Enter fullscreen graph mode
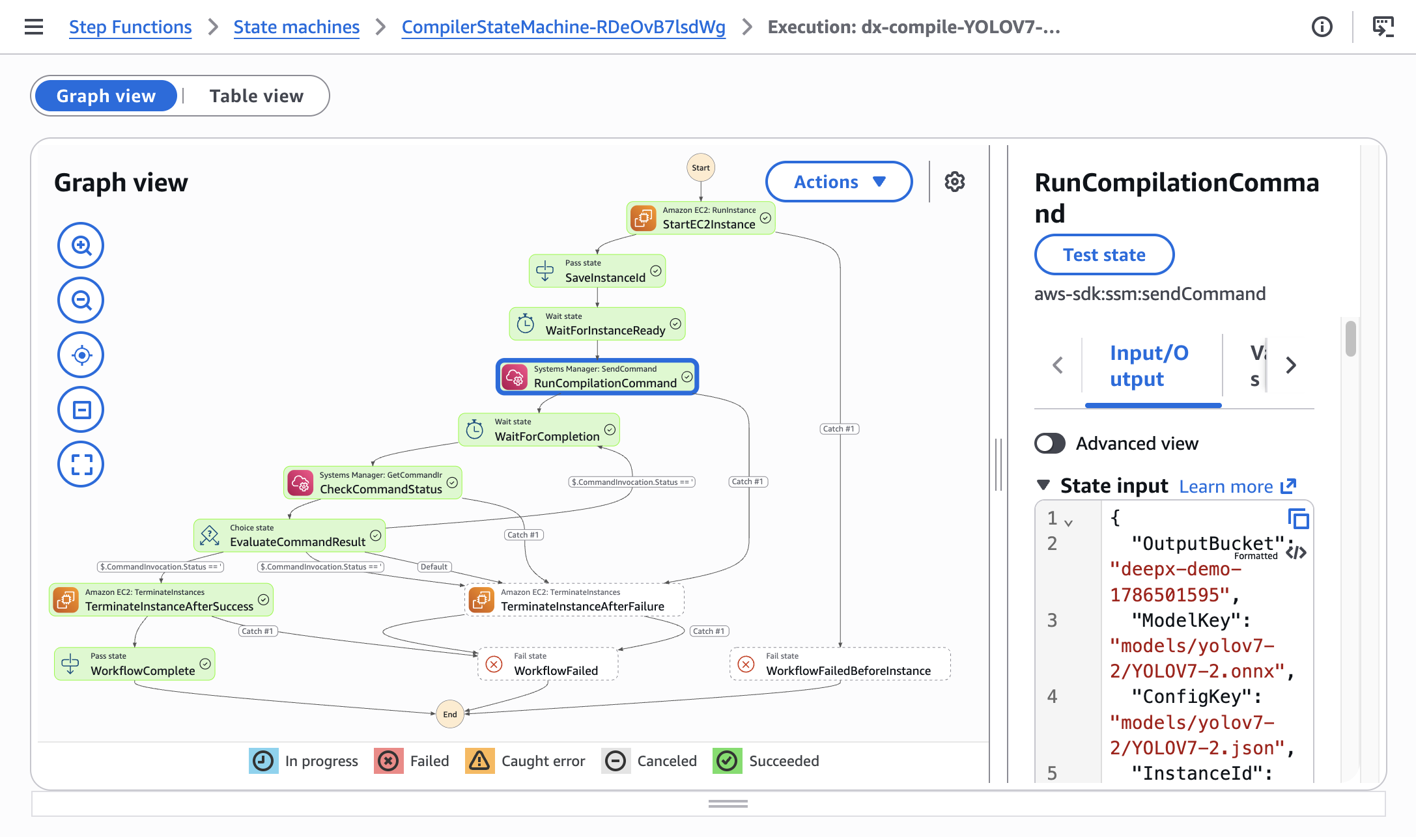The image size is (1416, 837). point(81,464)
